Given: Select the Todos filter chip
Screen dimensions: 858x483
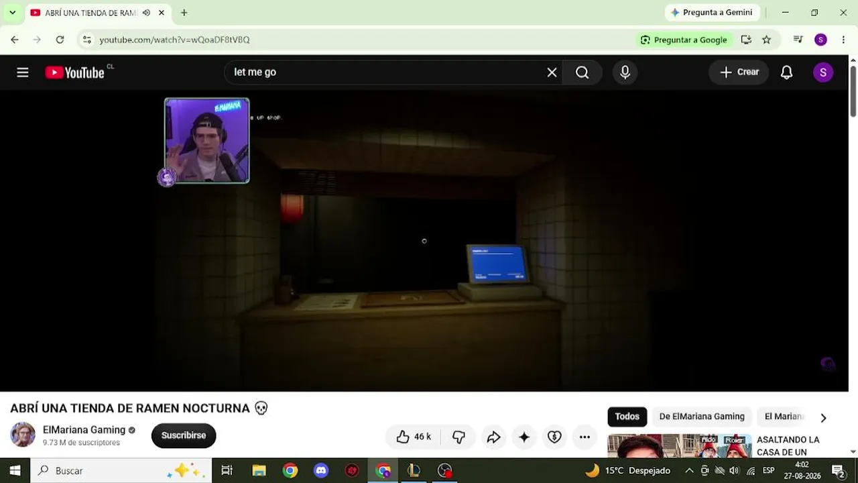Looking at the screenshot, I should (x=627, y=417).
